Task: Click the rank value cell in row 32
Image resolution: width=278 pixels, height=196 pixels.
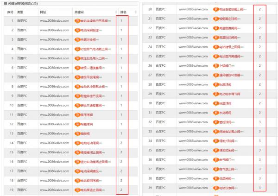Action: pos(260,122)
